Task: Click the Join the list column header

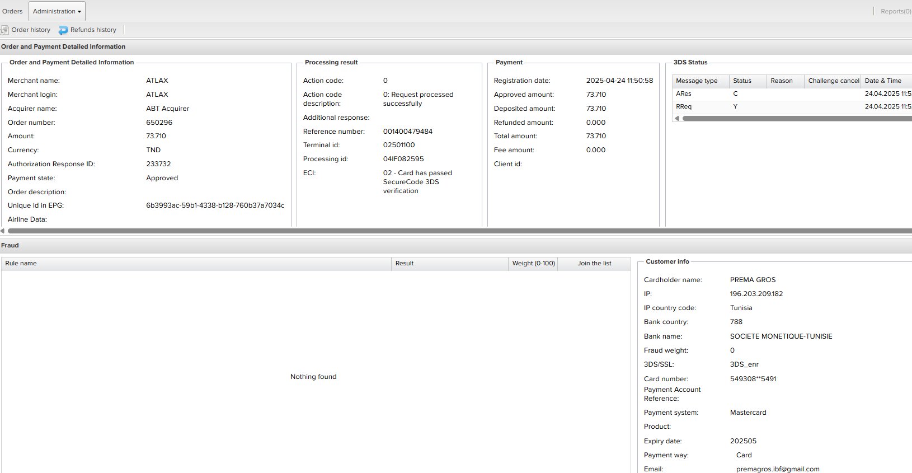Action: [594, 263]
